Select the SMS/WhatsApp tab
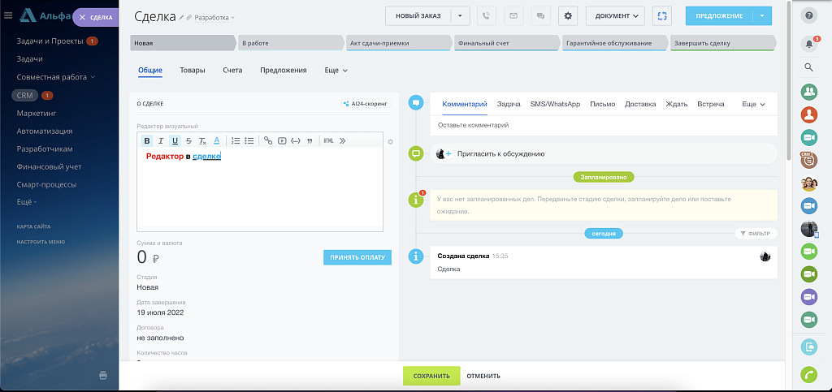Screen dimensions: 832x392 [555, 104]
